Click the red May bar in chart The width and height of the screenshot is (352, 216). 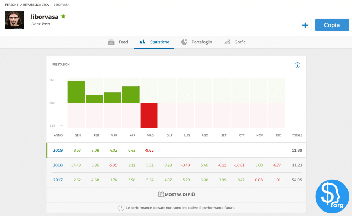(149, 115)
